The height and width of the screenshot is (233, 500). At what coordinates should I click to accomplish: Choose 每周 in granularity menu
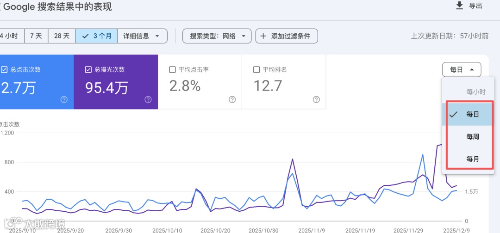[468, 136]
